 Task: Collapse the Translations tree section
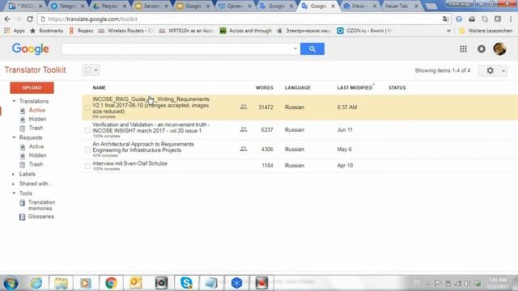pos(14,101)
